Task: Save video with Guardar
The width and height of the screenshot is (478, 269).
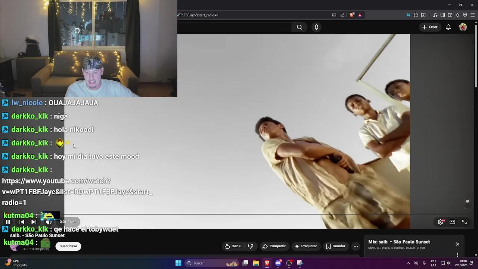Action: (x=335, y=246)
